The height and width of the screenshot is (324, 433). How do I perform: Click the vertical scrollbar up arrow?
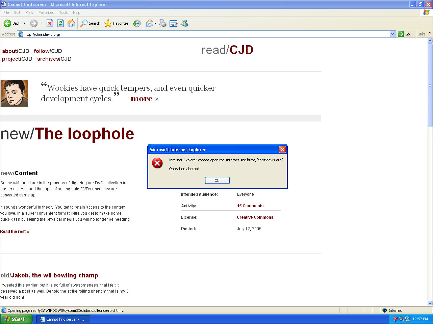430,41
